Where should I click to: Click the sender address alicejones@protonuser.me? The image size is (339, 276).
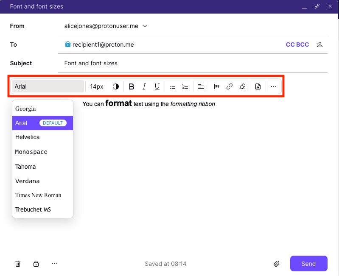coord(101,26)
